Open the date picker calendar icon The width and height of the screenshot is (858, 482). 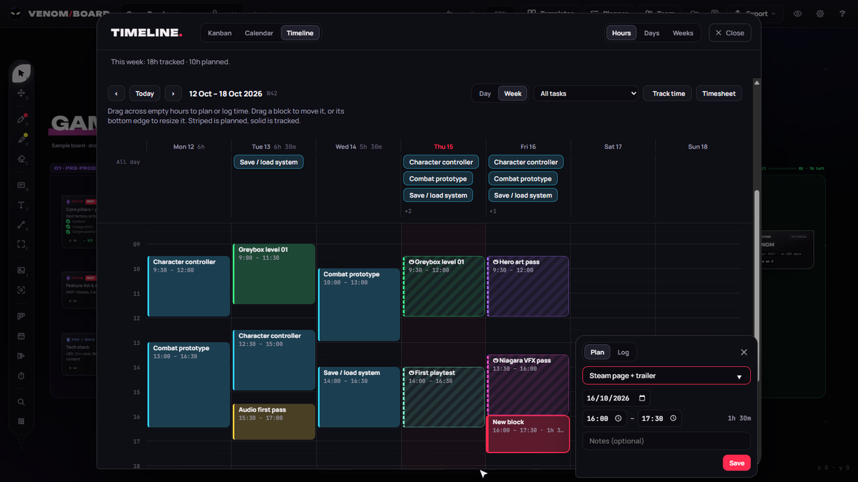[642, 398]
